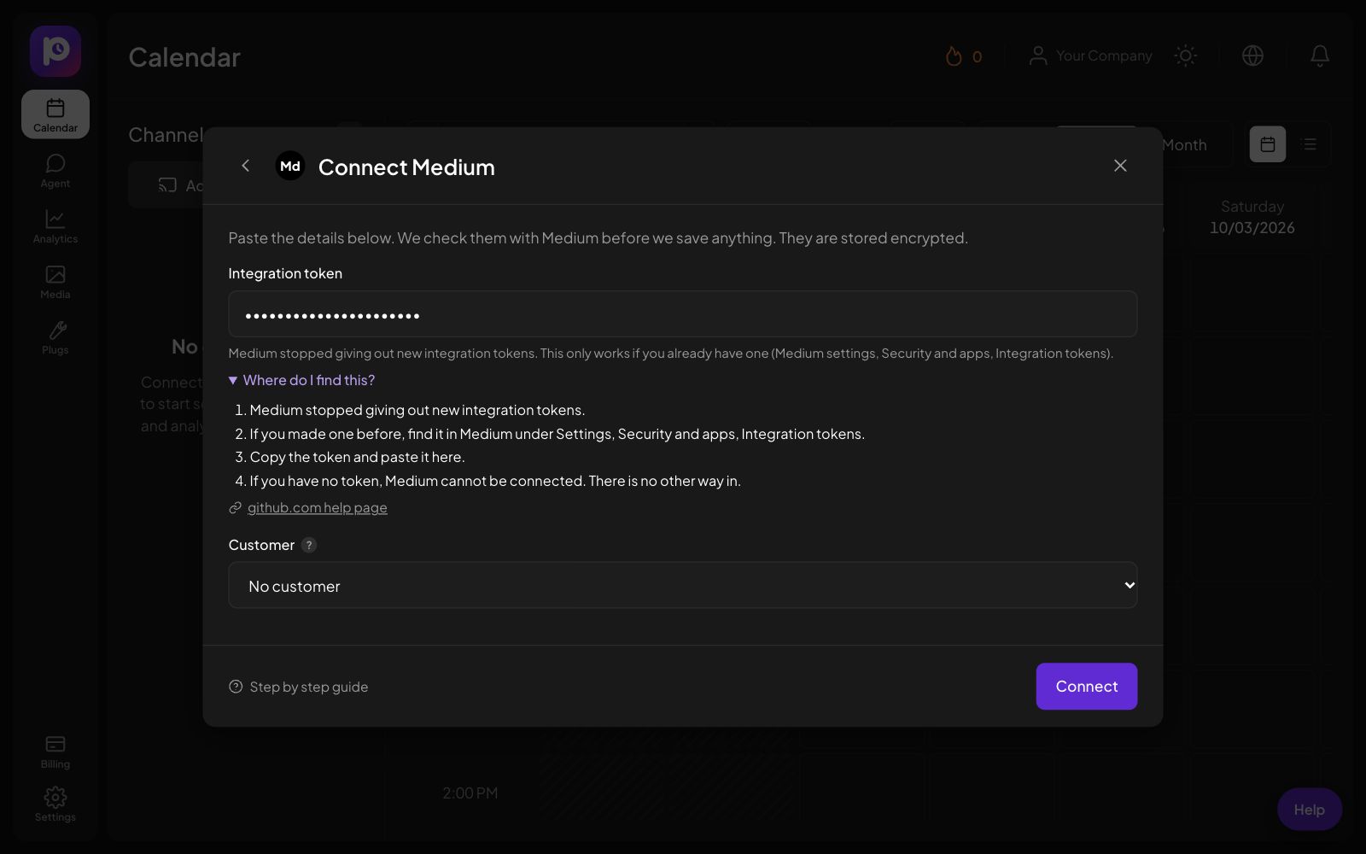Open the No customer dropdown

pyautogui.click(x=683, y=586)
